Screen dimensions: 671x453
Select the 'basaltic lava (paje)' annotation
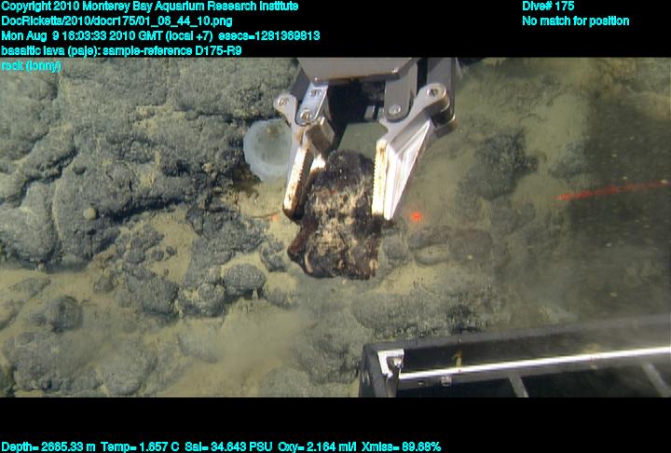[50, 51]
